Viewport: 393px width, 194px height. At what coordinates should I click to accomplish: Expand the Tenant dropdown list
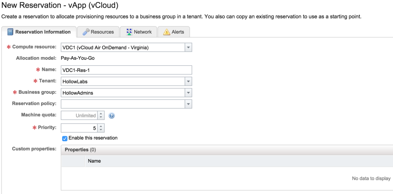(x=188, y=82)
